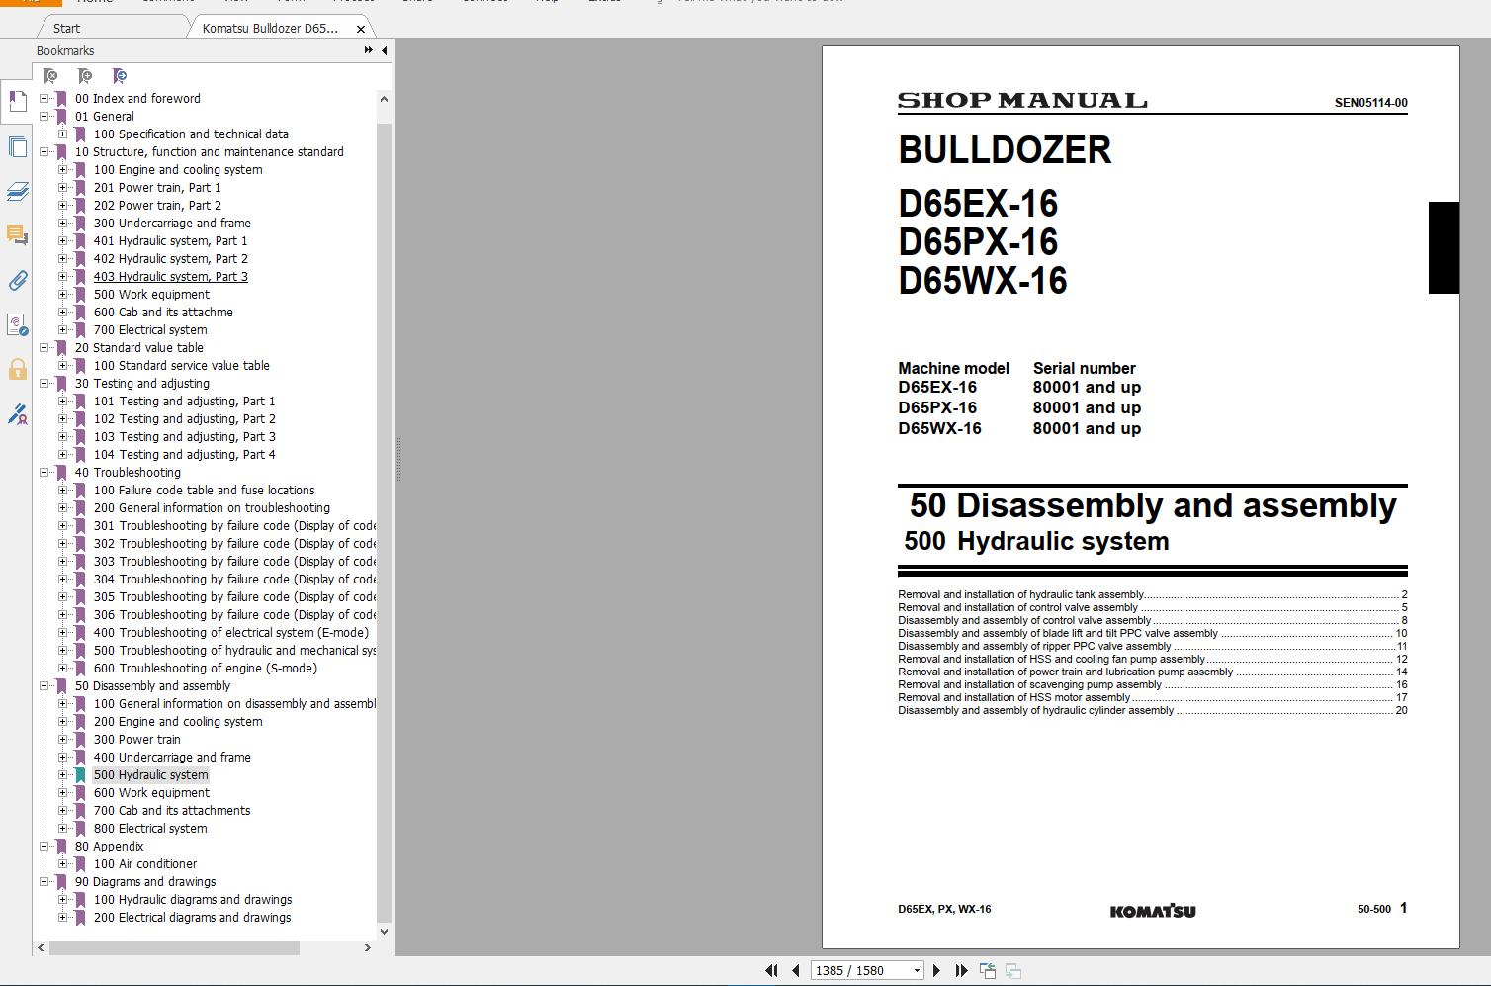
Task: Open bookmark 100 Hydraulic diagrams and drawings
Action: [x=193, y=900]
